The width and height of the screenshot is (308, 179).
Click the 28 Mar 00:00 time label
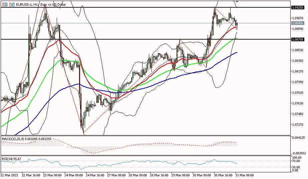[x=138, y=175]
